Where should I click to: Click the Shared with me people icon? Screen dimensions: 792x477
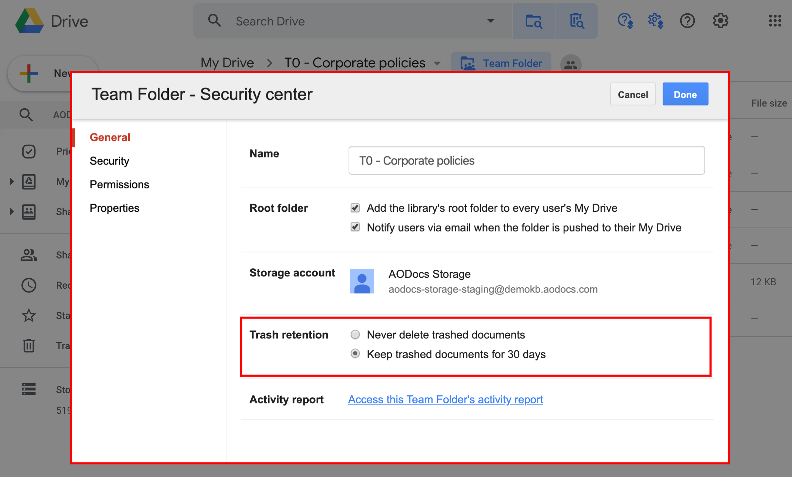[29, 255]
